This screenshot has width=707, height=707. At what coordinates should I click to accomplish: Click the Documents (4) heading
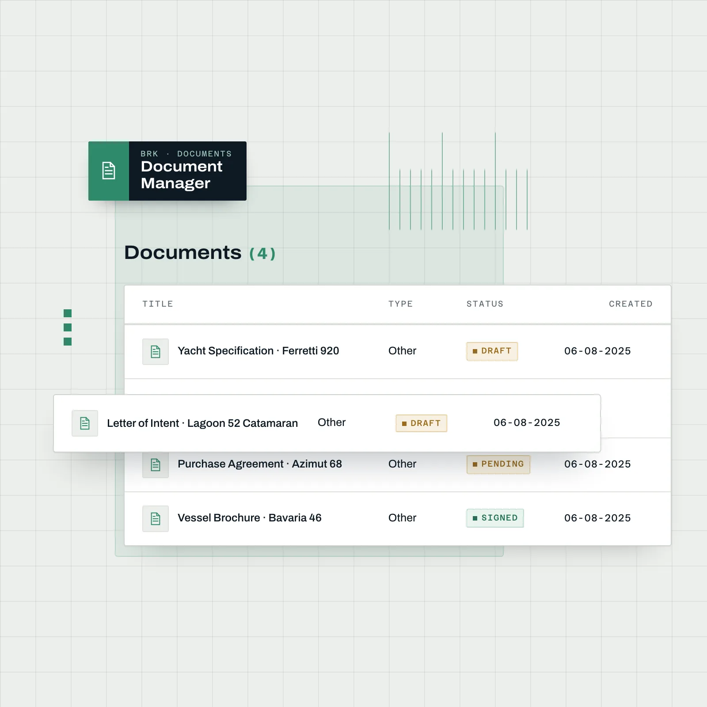click(x=200, y=253)
